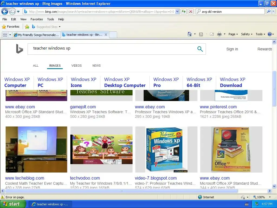Viewport: 277px width, 208px height.
Task: Open the gamejolt.com result link
Action: tap(83, 107)
